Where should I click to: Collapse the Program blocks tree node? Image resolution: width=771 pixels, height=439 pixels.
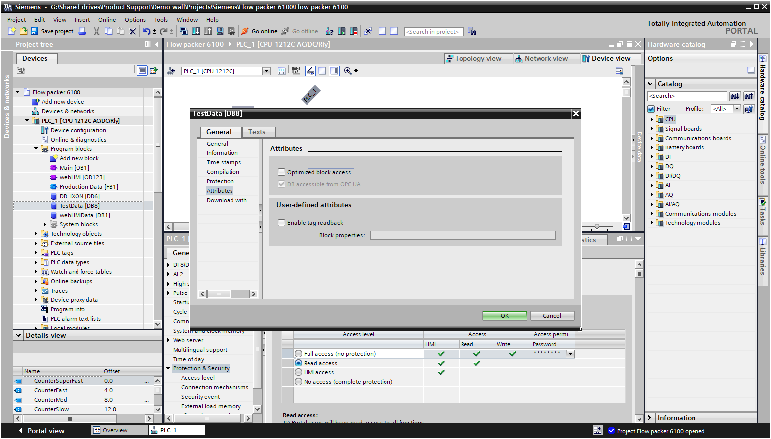(36, 149)
